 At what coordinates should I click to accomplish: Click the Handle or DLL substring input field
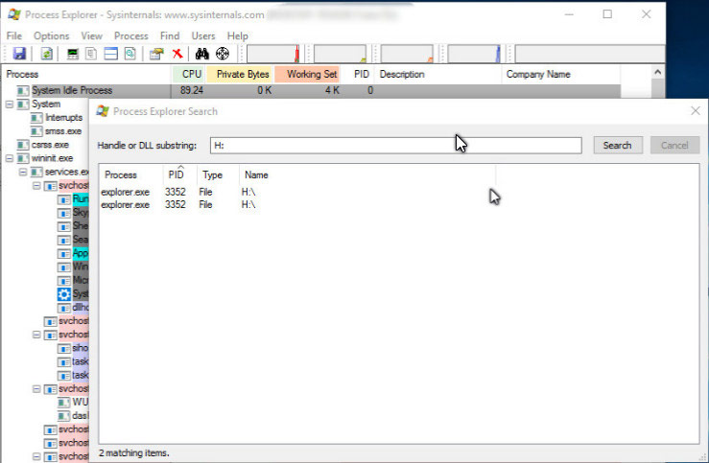pos(395,146)
